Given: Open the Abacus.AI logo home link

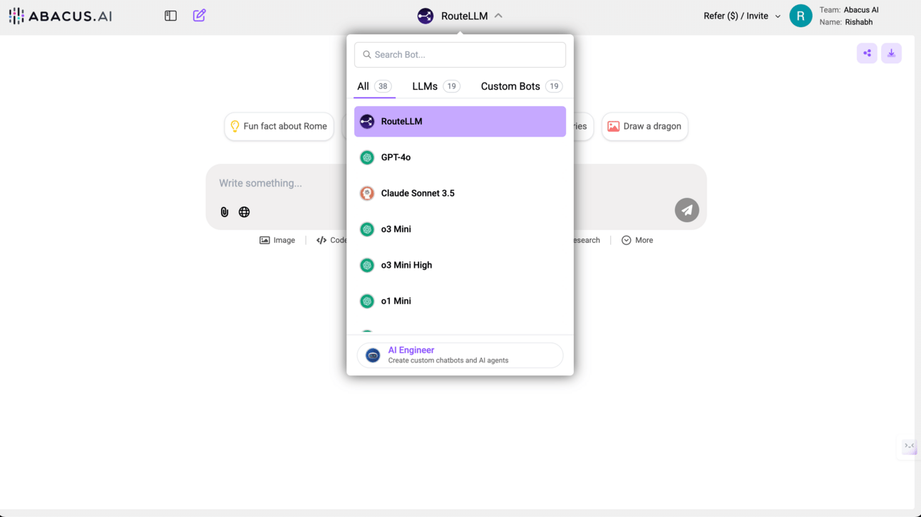Looking at the screenshot, I should coord(61,16).
